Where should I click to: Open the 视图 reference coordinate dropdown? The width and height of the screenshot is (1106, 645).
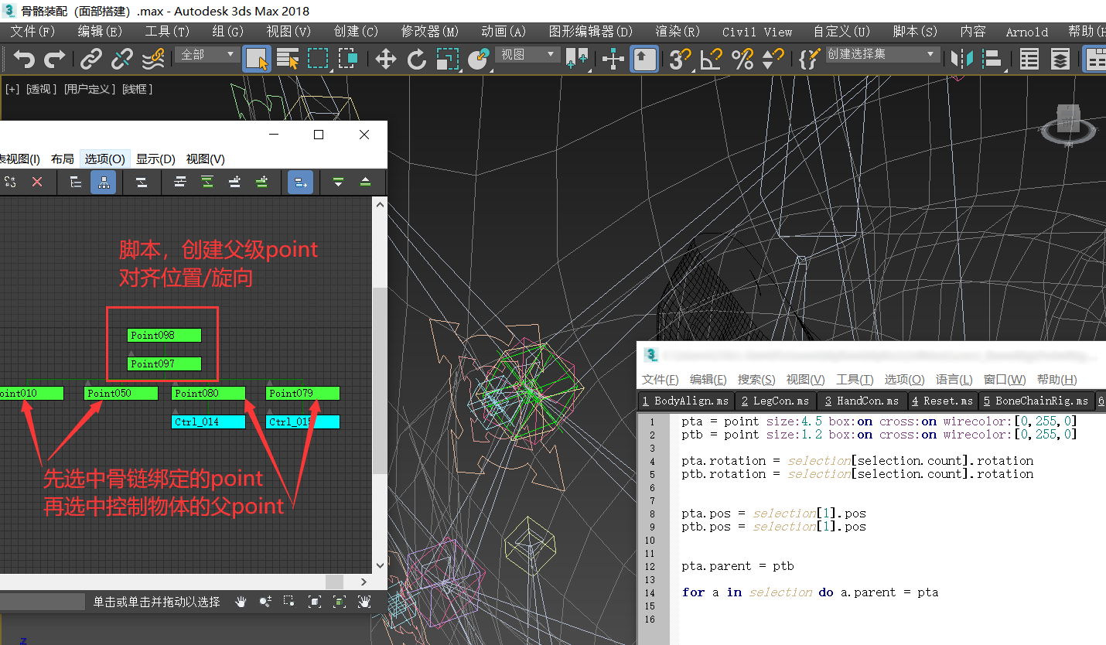pyautogui.click(x=527, y=54)
